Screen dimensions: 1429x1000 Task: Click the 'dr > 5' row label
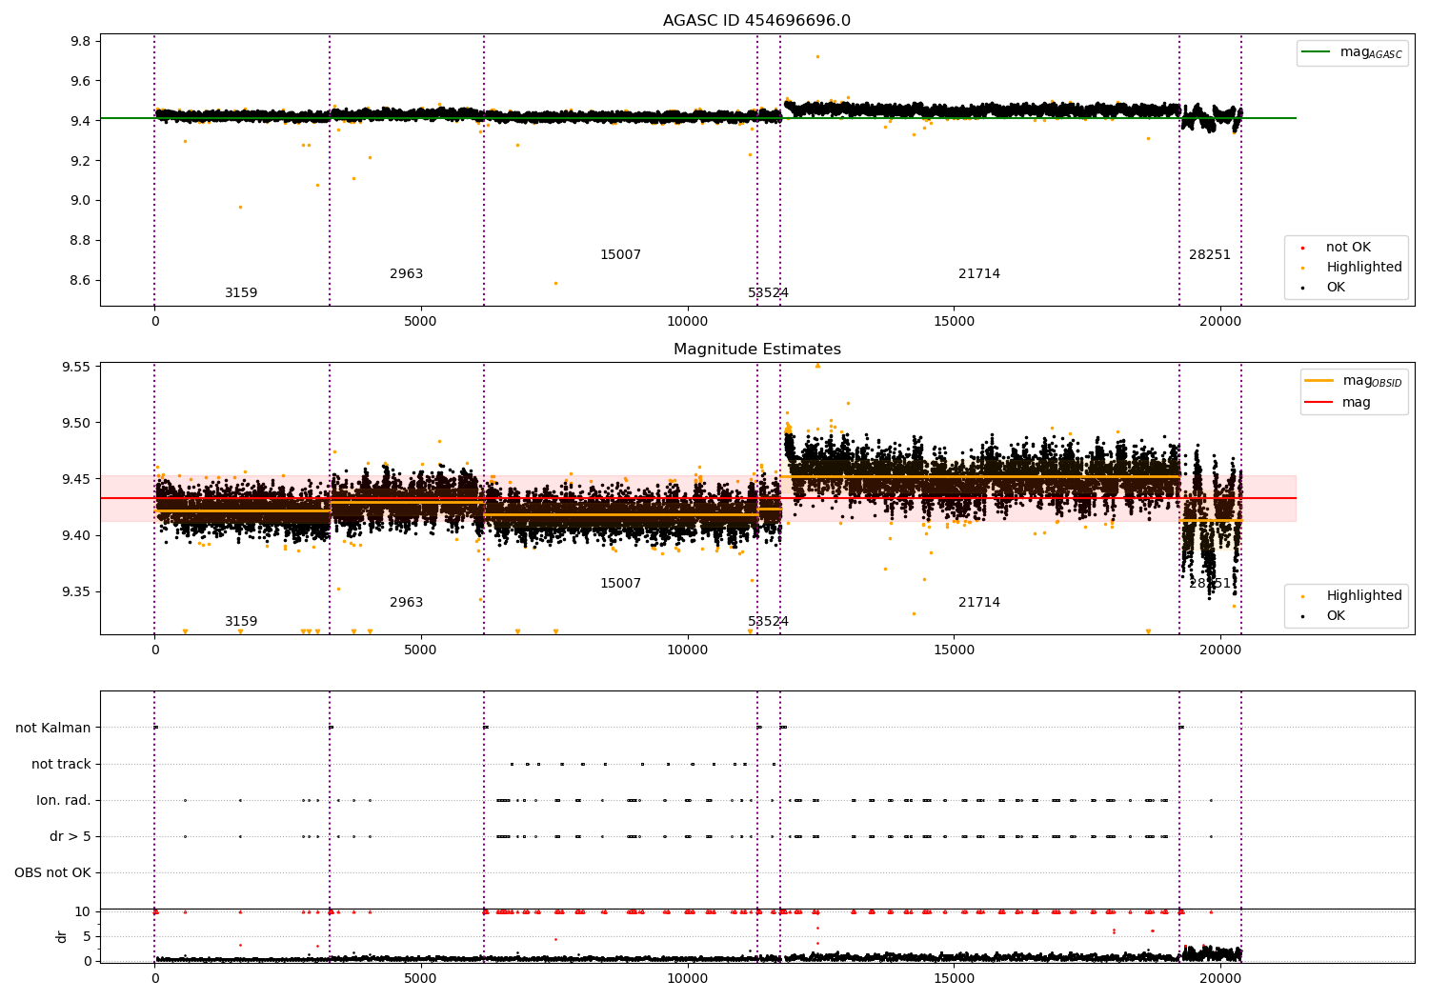coord(70,836)
